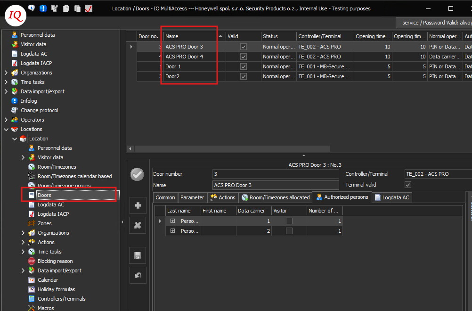Expand the top-level Time tasks node

[6, 82]
